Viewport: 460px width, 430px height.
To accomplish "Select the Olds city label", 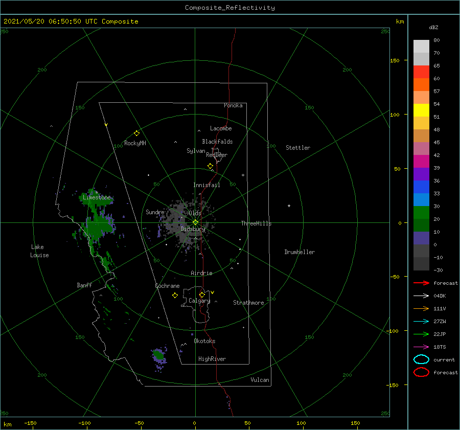I will click(x=195, y=213).
